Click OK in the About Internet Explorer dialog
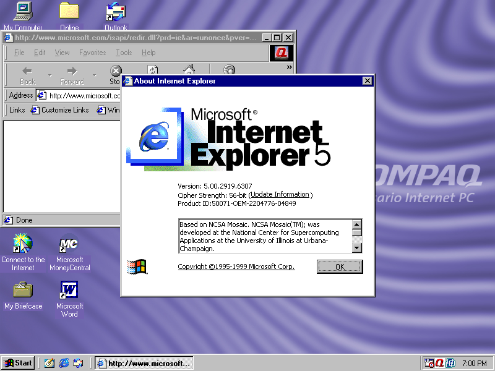Screen dimensions: 495x371 (340, 267)
